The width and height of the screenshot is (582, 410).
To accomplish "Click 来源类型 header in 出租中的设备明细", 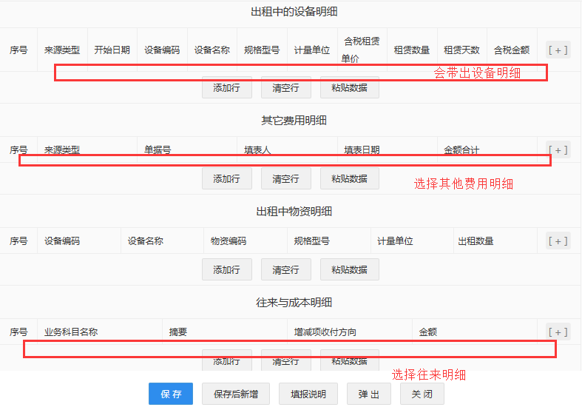I will pyautogui.click(x=62, y=50).
